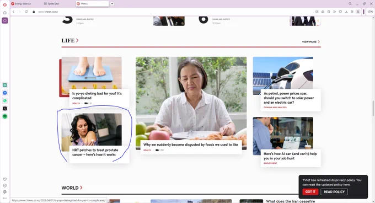
Task: Click READ POLICY button
Action: [334, 192]
